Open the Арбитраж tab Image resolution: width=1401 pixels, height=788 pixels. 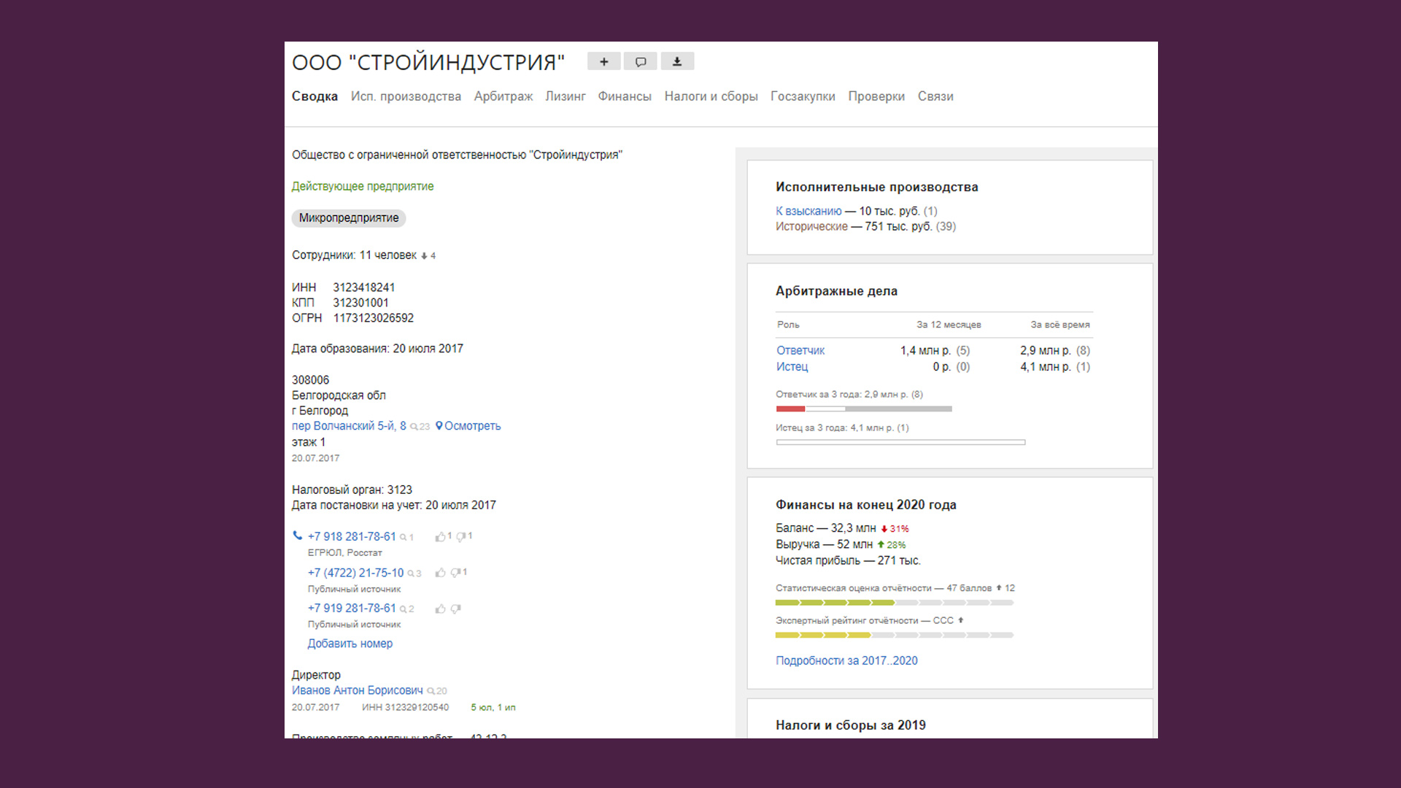pyautogui.click(x=503, y=96)
